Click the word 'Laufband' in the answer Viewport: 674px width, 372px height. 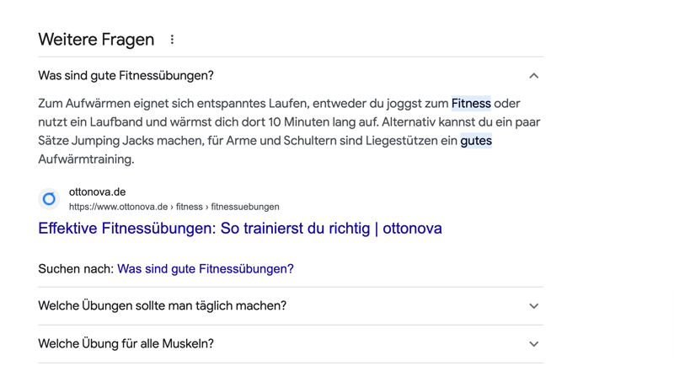pyautogui.click(x=124, y=122)
